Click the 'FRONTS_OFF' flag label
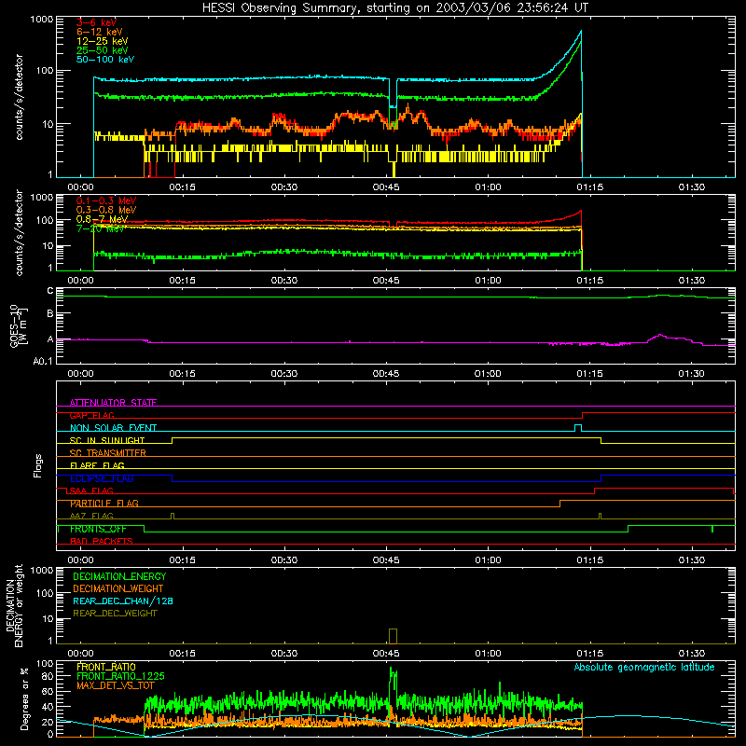Viewport: 746px width, 746px height. pos(98,529)
